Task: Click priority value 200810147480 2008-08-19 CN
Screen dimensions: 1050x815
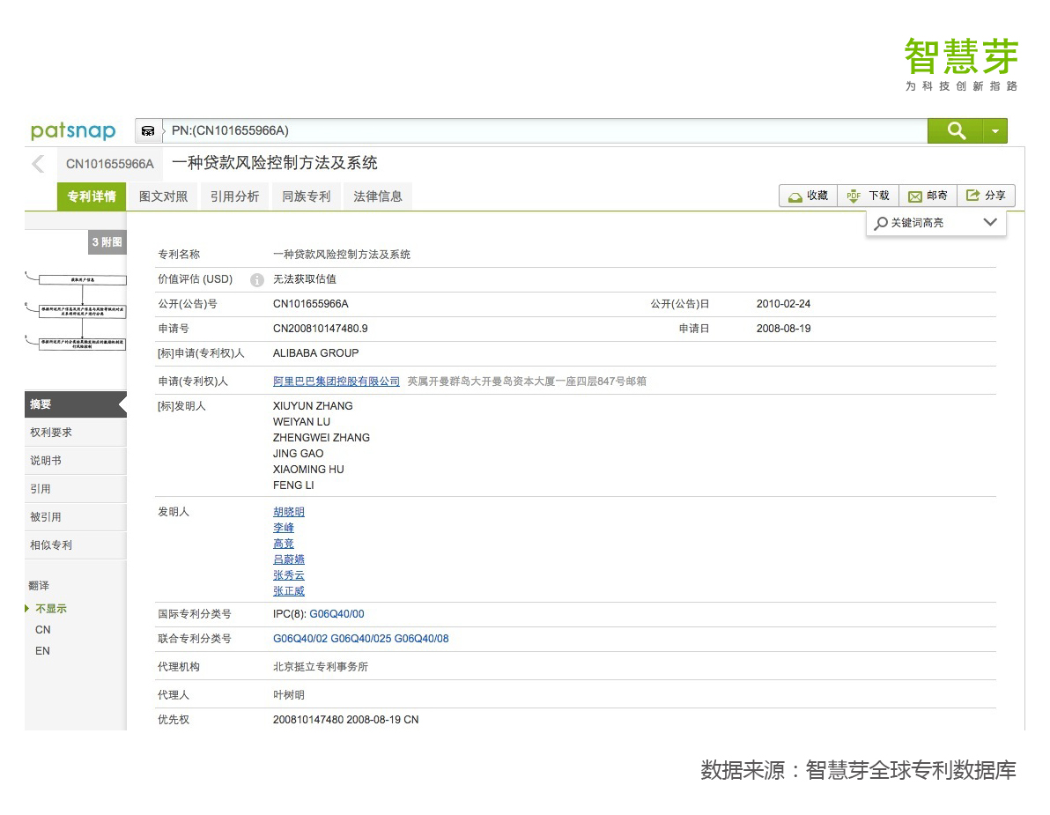Action: tap(345, 720)
